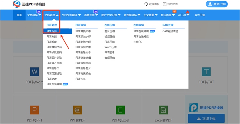Choose PDF页面提取 option
The image size is (240, 124).
(54, 74)
